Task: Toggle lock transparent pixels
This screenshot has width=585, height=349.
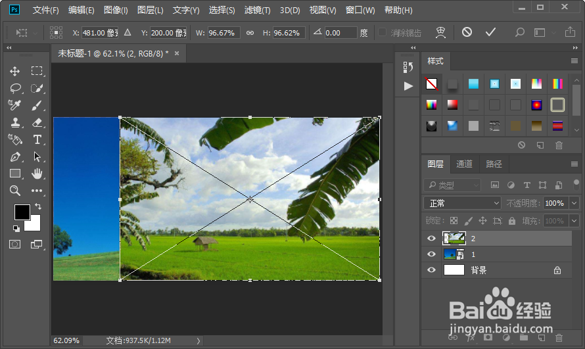Action: (x=454, y=221)
